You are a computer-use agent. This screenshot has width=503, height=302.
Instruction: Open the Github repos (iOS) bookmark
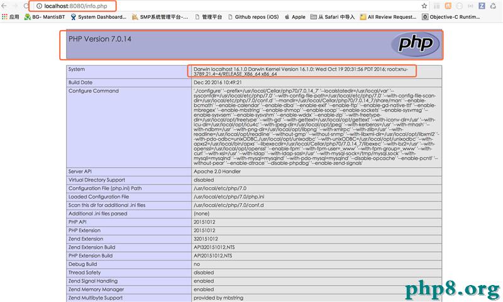(x=253, y=17)
